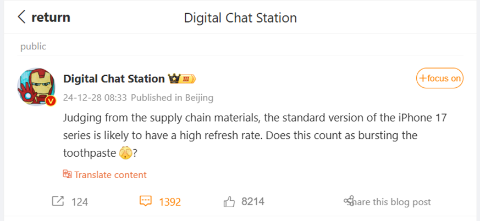Open the Digital Chat Station username link
This screenshot has width=480, height=221.
tap(114, 79)
